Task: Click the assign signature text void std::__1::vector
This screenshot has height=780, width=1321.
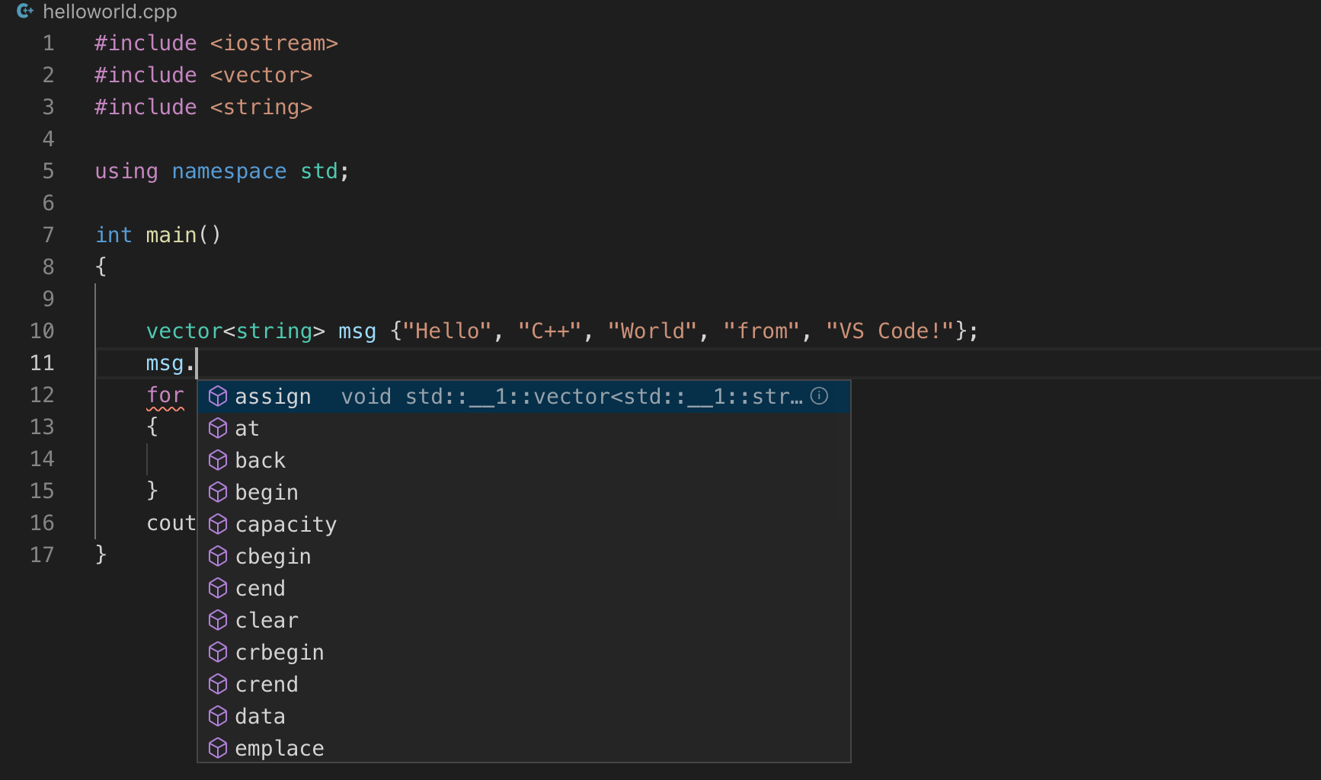Action: point(571,396)
